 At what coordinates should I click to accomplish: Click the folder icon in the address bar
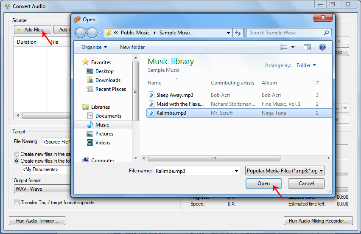pos(108,33)
